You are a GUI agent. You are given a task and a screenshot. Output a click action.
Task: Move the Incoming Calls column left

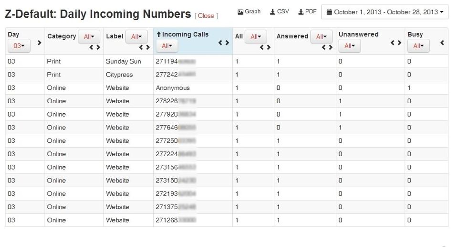coord(220,43)
